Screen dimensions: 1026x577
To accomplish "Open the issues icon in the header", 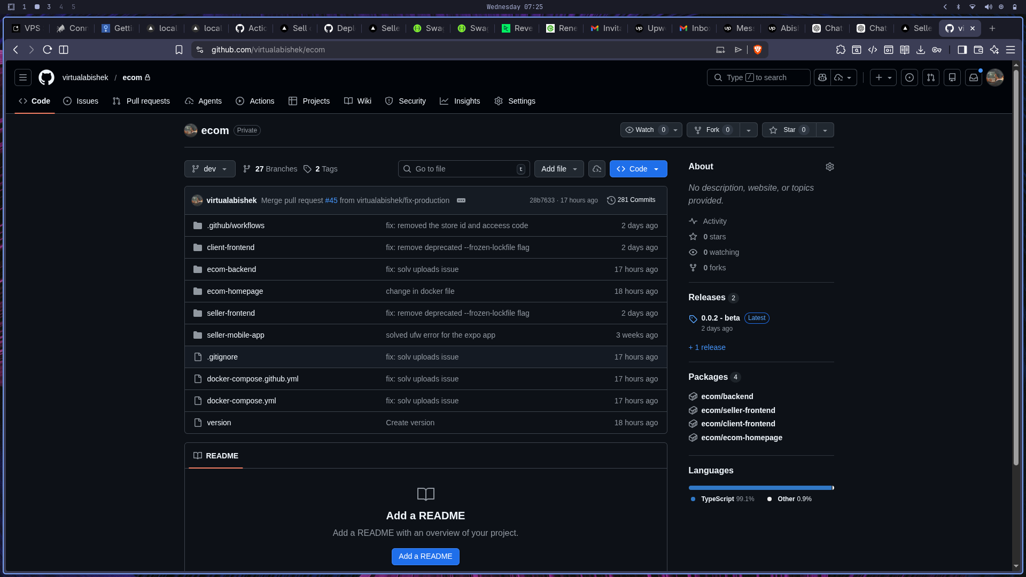I will [910, 77].
